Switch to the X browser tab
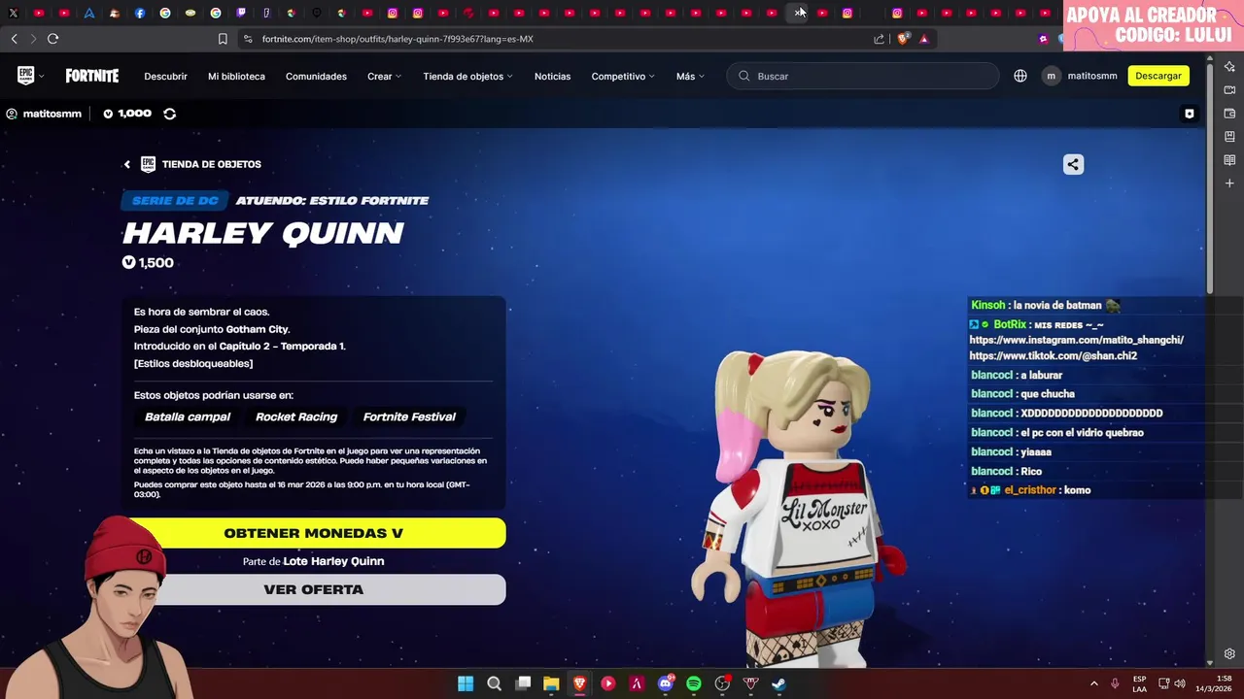 pyautogui.click(x=14, y=13)
